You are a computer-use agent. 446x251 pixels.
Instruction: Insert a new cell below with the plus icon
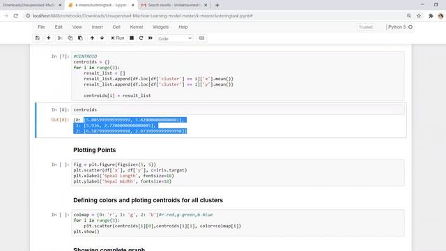tap(49, 38)
